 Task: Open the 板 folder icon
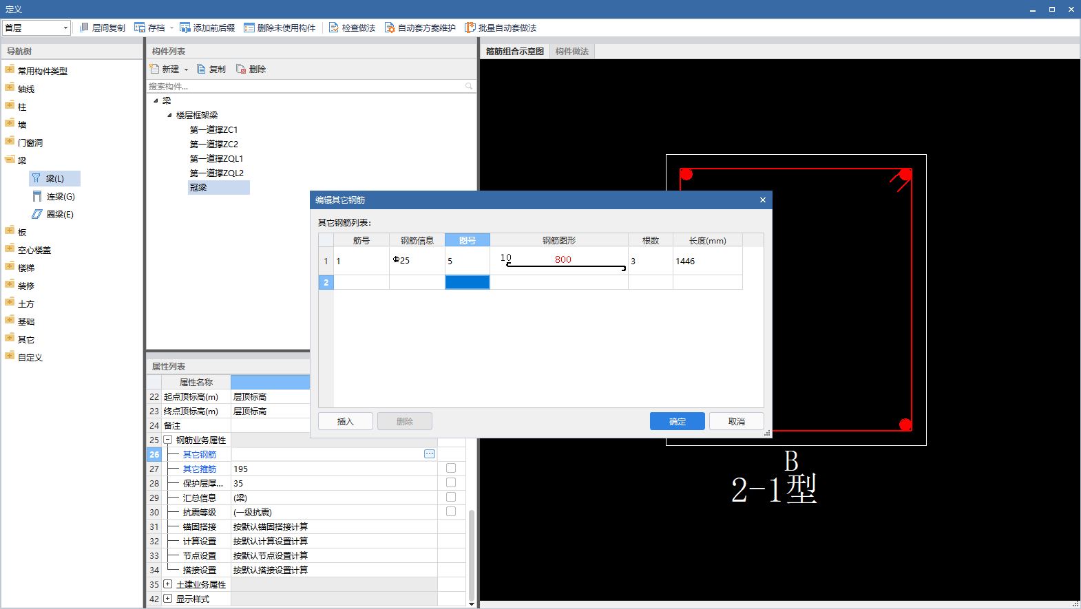tap(10, 231)
